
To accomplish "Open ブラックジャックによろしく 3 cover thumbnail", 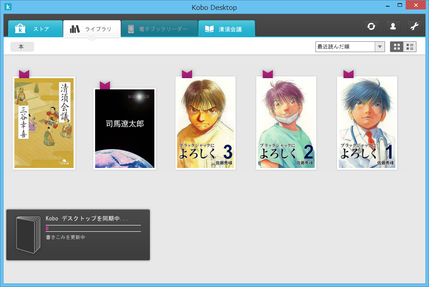I will pos(205,123).
